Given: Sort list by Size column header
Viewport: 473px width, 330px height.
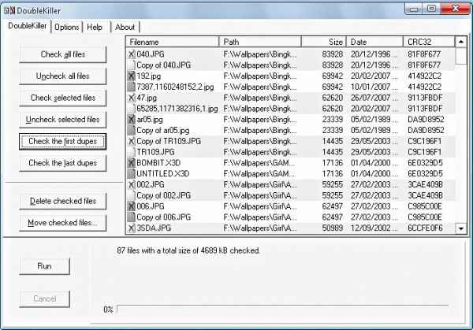Looking at the screenshot, I should [x=324, y=42].
